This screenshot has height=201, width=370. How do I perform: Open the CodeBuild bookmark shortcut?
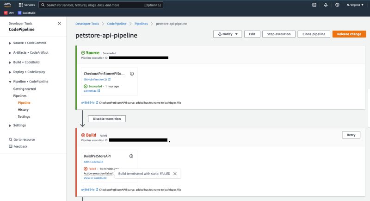[27, 13]
